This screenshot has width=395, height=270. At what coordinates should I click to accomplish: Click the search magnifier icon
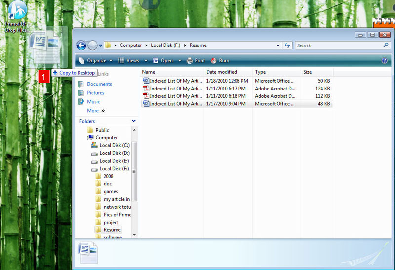coord(386,45)
